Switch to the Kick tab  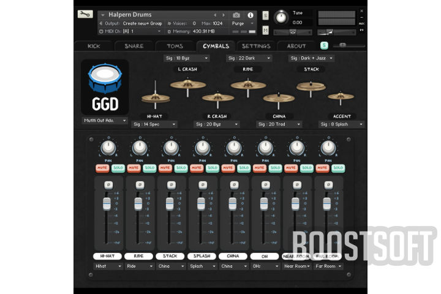coord(94,46)
